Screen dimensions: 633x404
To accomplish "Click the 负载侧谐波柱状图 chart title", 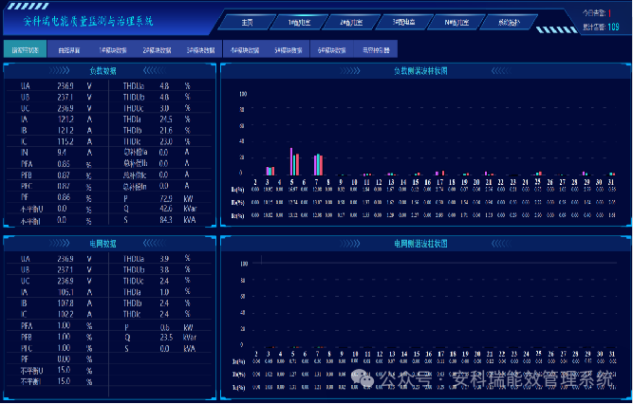I will tap(420, 71).
